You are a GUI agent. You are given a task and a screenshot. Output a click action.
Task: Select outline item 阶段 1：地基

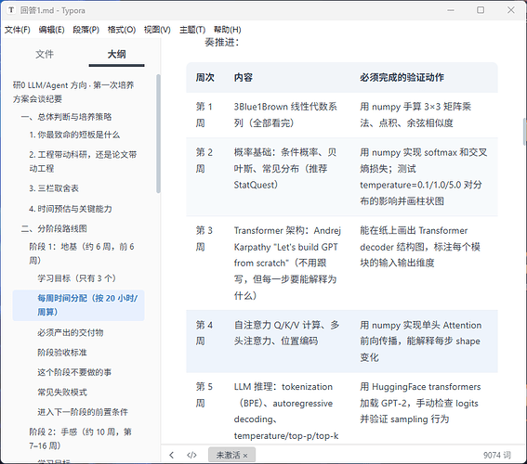tap(82, 253)
